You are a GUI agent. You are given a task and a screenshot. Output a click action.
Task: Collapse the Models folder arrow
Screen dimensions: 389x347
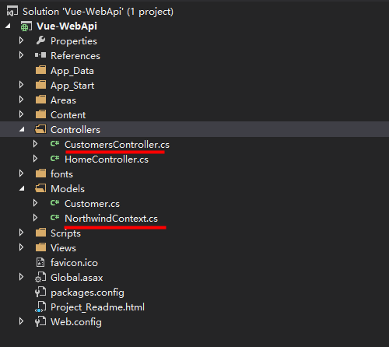click(x=22, y=188)
